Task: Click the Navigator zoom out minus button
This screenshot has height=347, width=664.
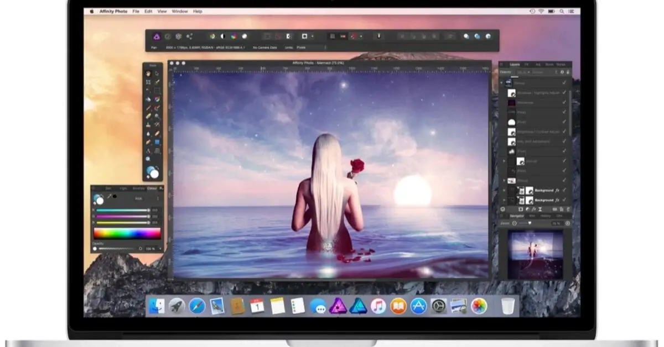Action: tap(514, 223)
